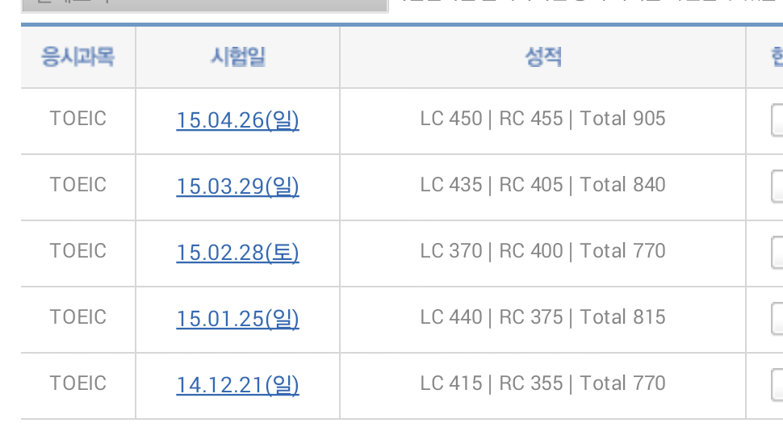Click the TOEIC cell in the 15.04.26(일) row

pos(77,119)
